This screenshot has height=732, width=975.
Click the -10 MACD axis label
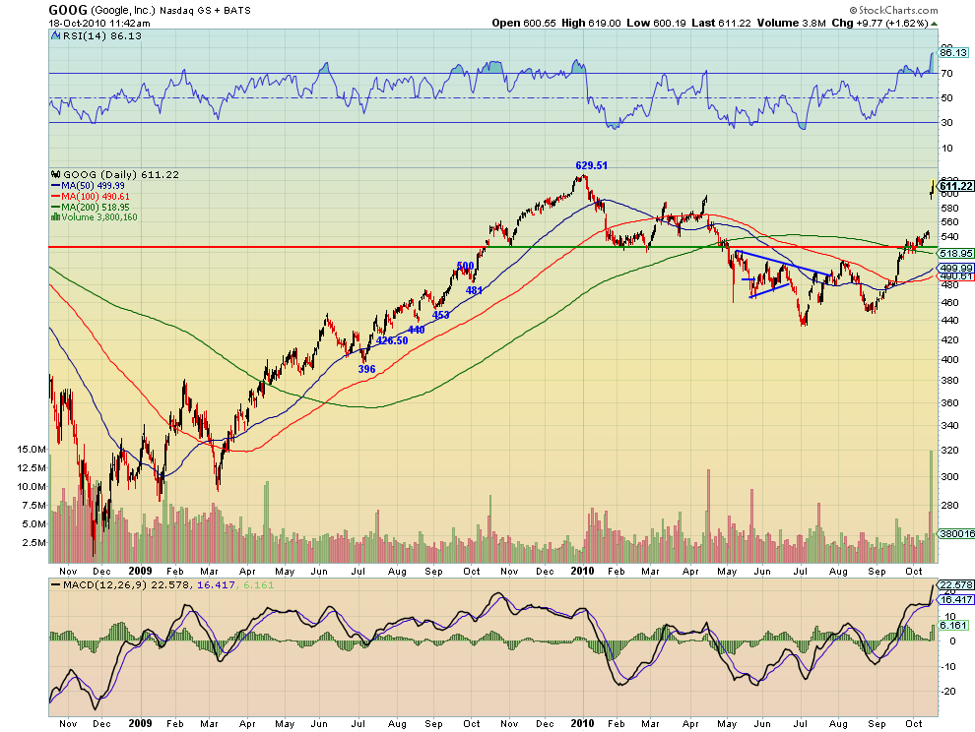tap(947, 667)
